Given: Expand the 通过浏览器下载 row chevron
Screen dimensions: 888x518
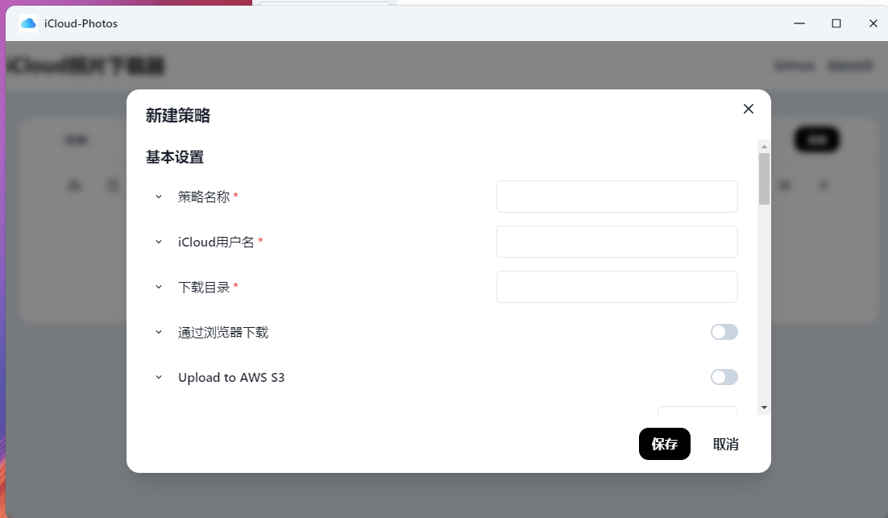Looking at the screenshot, I should pyautogui.click(x=159, y=333).
